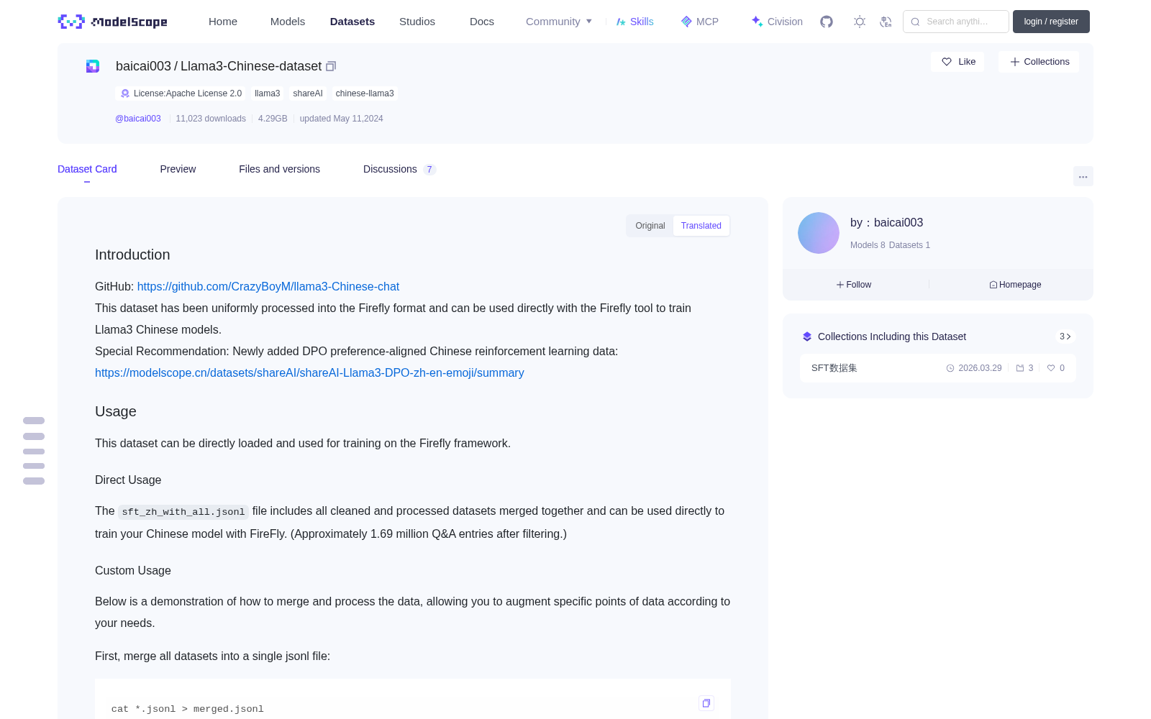This screenshot has width=1151, height=719.
Task: Open the shareAI DPO dataset link
Action: pos(309,372)
